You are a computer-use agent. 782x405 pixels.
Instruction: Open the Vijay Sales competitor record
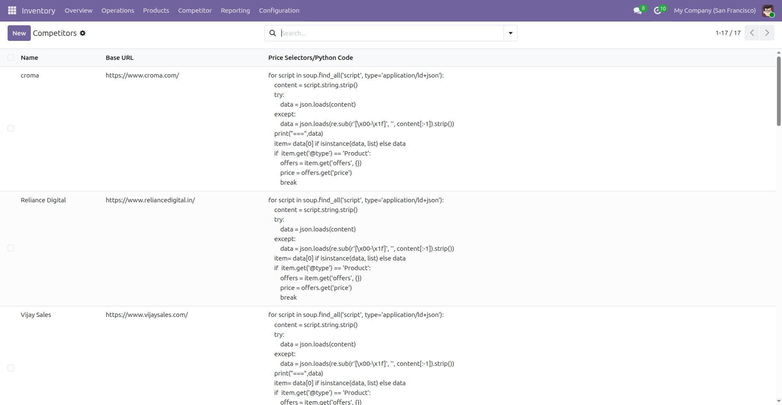(x=36, y=315)
